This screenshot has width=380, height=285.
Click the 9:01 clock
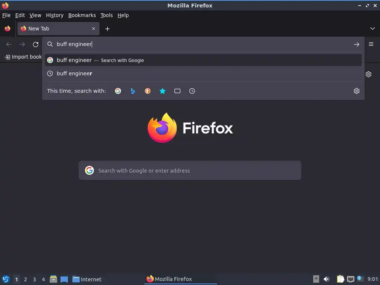click(x=373, y=279)
